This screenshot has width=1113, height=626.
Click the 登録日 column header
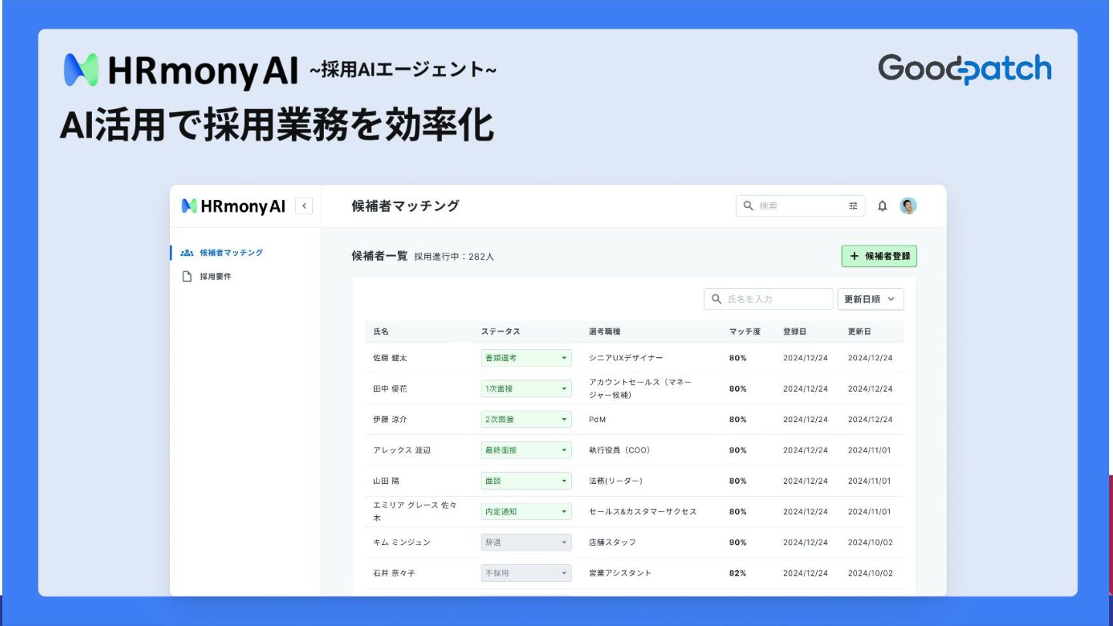point(795,332)
